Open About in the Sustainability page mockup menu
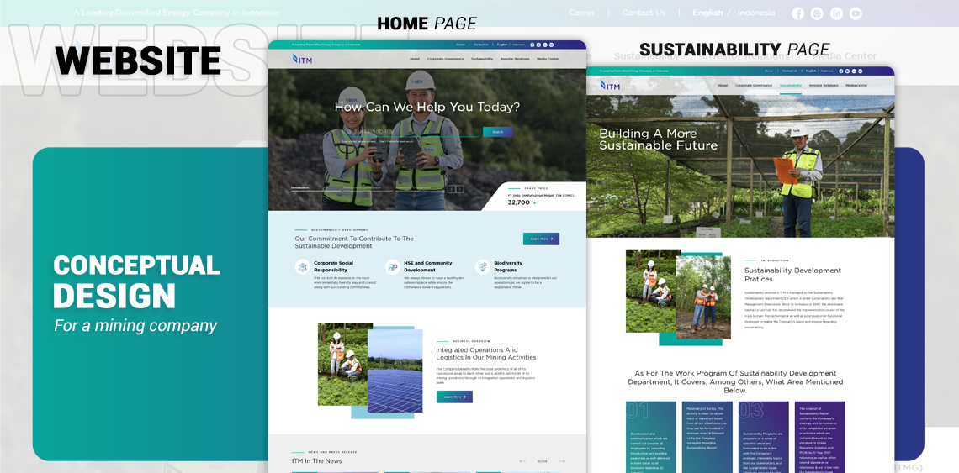 723,86
